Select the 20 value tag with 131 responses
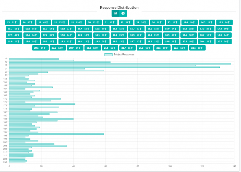 (x=94, y=22)
